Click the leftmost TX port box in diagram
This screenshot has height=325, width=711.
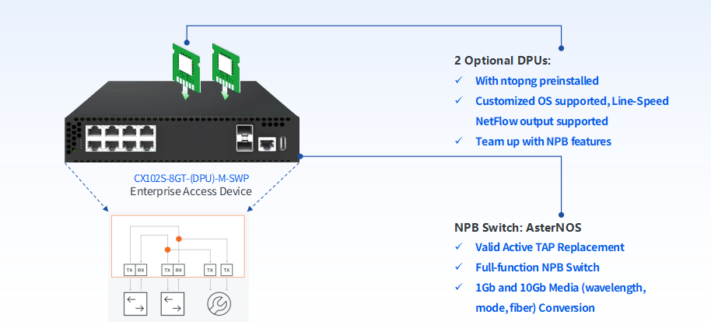[x=129, y=270]
